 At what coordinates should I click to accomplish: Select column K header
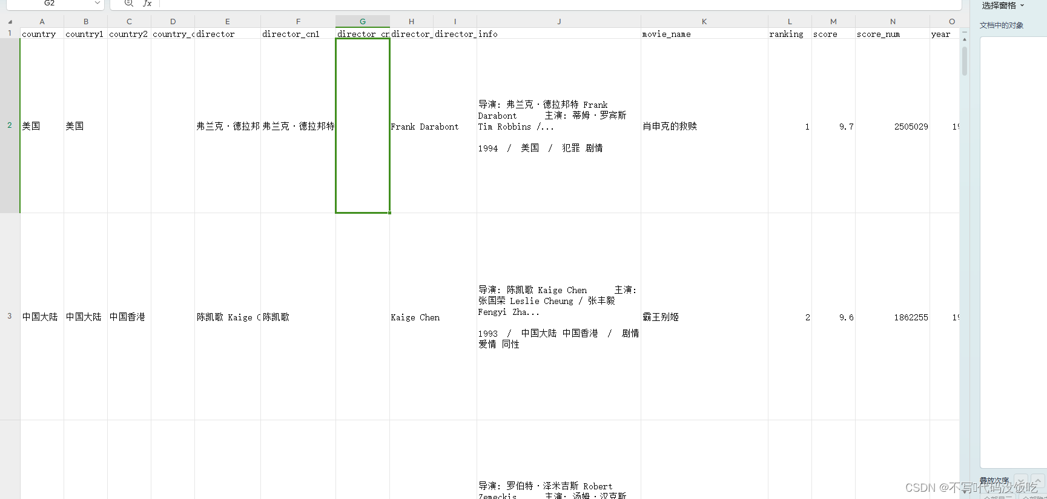point(704,21)
